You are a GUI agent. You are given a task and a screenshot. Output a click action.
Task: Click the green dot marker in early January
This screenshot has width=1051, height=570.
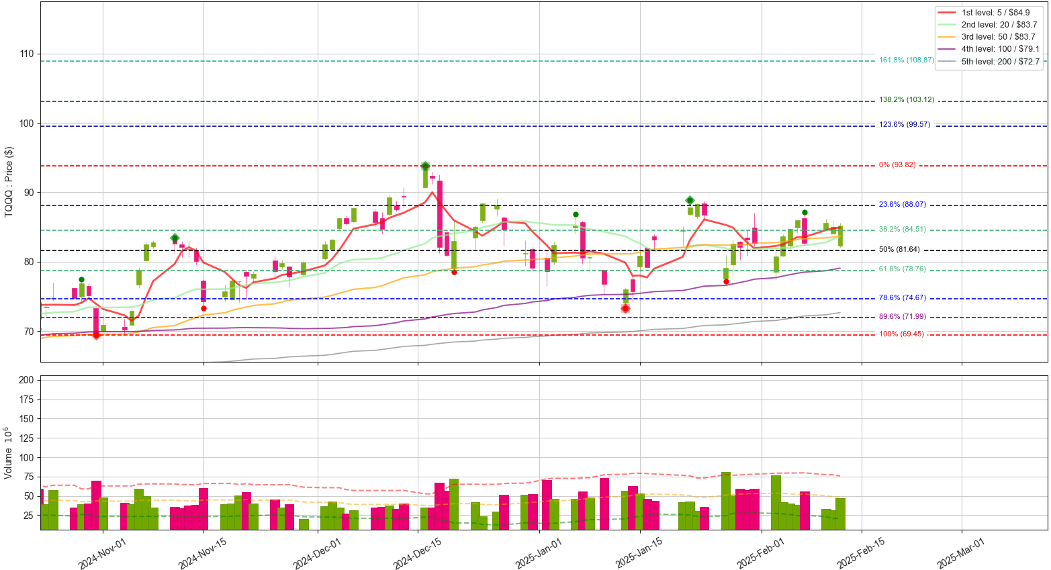576,215
